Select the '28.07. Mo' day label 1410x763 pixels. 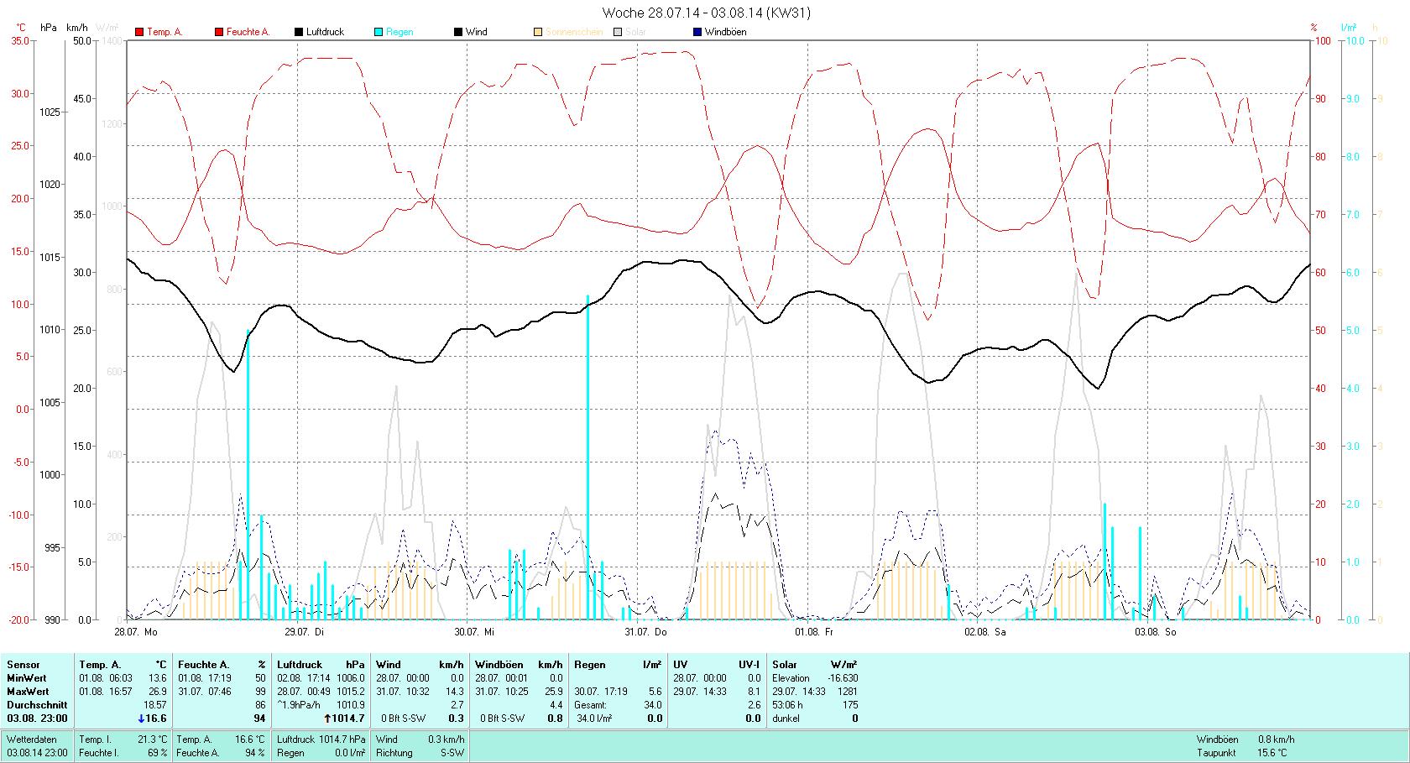136,631
